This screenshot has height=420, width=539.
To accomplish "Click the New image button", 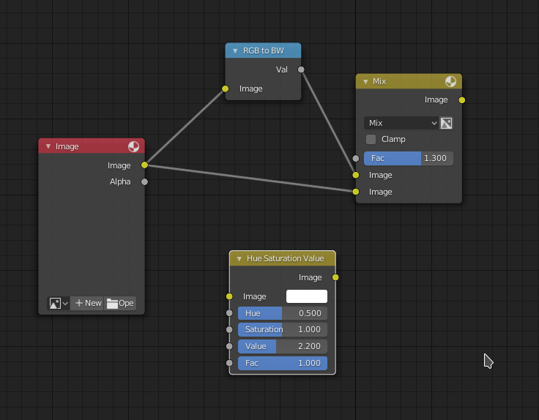I will (87, 303).
